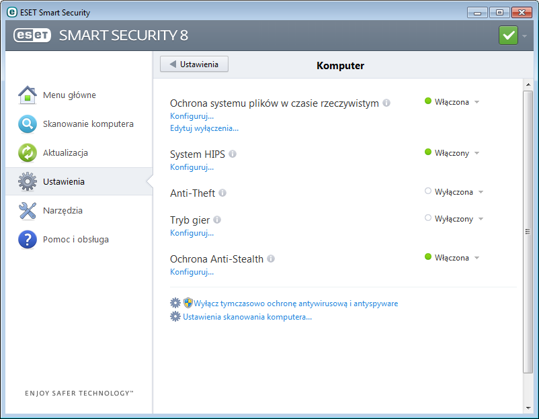
Task: Open the Wyłączony dropdown for Tryb gier
Action: (x=481, y=219)
